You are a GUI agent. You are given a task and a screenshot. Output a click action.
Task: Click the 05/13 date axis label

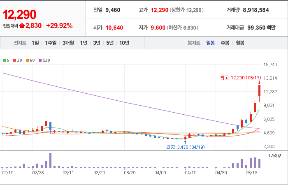pos(252,173)
